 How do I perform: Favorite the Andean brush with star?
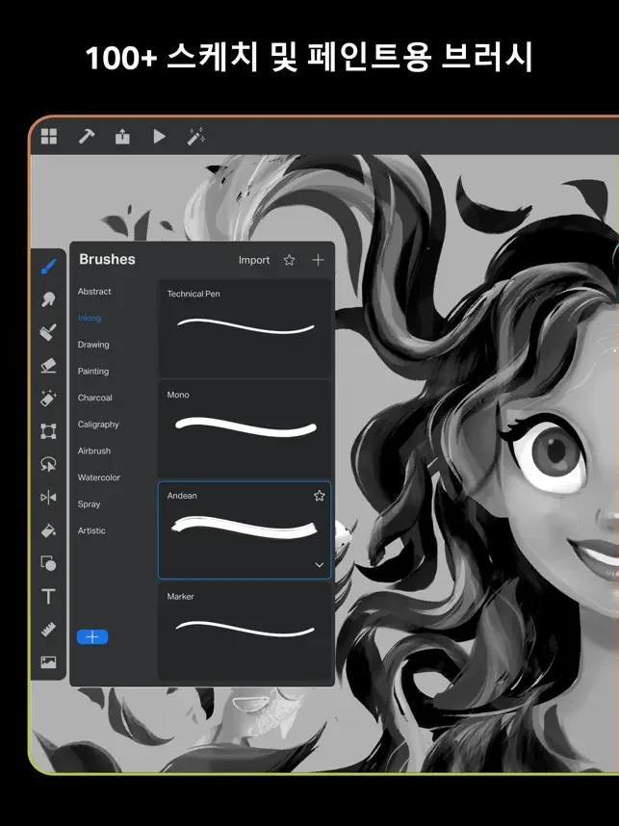point(320,495)
